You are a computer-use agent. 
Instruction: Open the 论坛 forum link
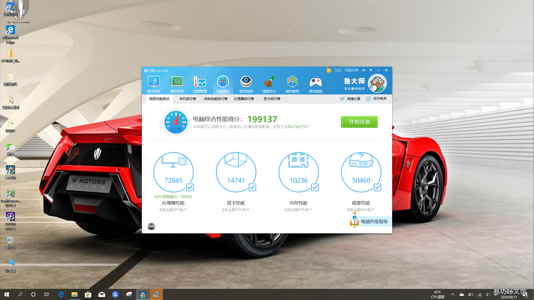338,70
